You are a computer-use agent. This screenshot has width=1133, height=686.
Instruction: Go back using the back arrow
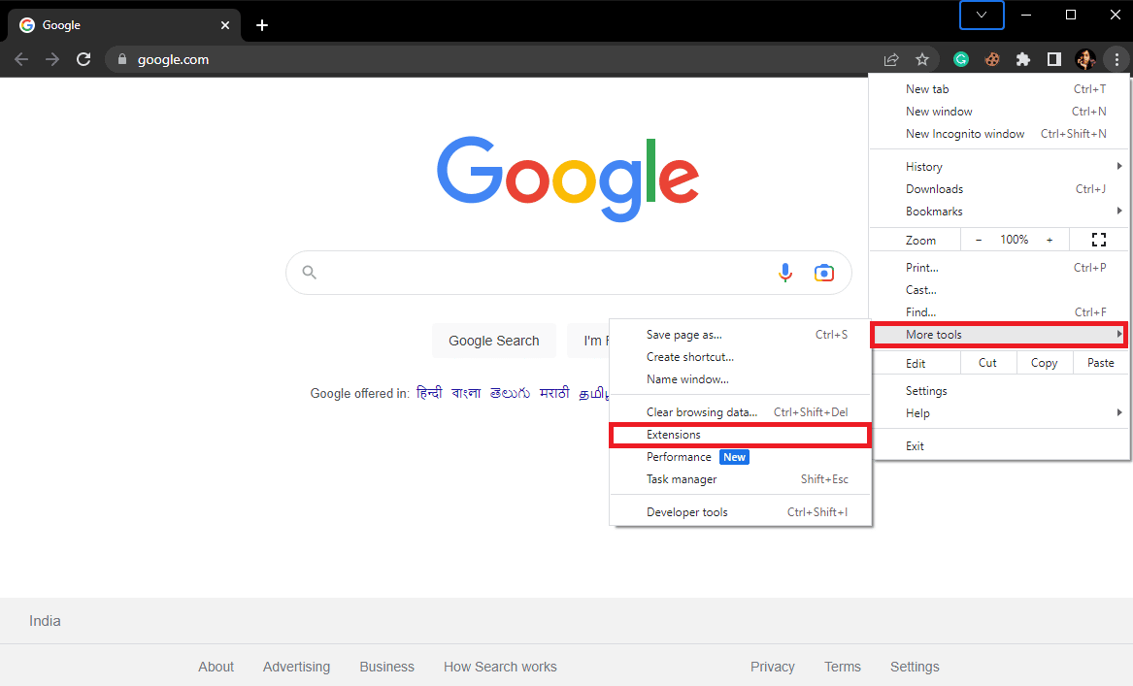point(21,59)
